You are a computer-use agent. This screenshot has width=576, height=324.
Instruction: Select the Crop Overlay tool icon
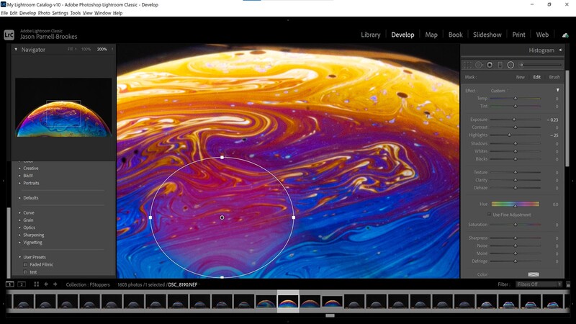pos(467,65)
